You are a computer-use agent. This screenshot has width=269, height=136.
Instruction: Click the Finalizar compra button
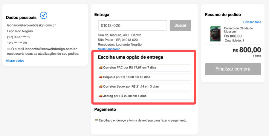pos(233,69)
